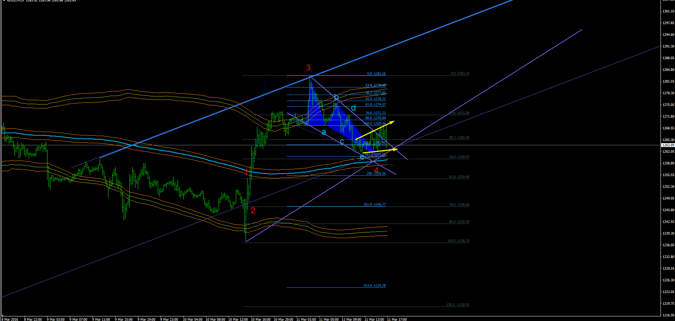The height and width of the screenshot is (321, 675).
Task: Select the gray retracement label 0.0 -1283.24
Action: [x=460, y=73]
